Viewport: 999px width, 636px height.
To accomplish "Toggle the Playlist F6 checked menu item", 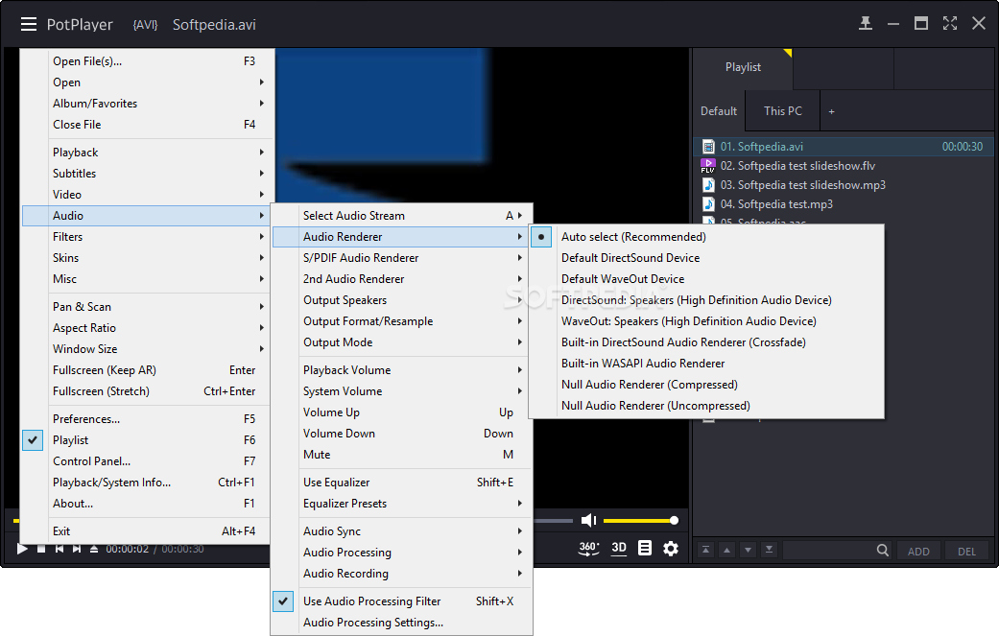I will 148,440.
